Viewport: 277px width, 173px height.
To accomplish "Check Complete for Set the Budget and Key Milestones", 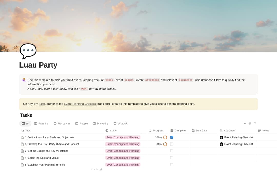I will coord(172,151).
